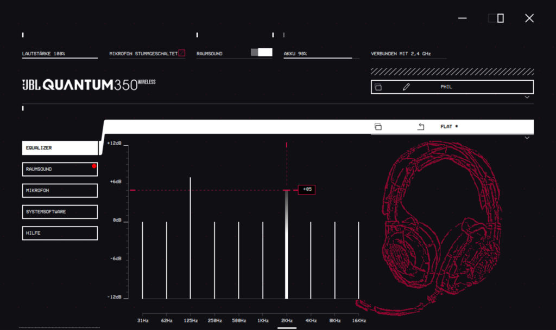Toggle the Mikrofon stummgeschaltet checkbox

(x=182, y=53)
